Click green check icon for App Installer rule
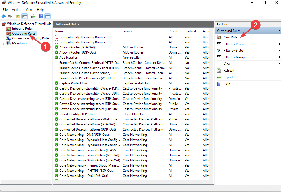The width and height of the screenshot is (281, 192). pyautogui.click(x=57, y=57)
